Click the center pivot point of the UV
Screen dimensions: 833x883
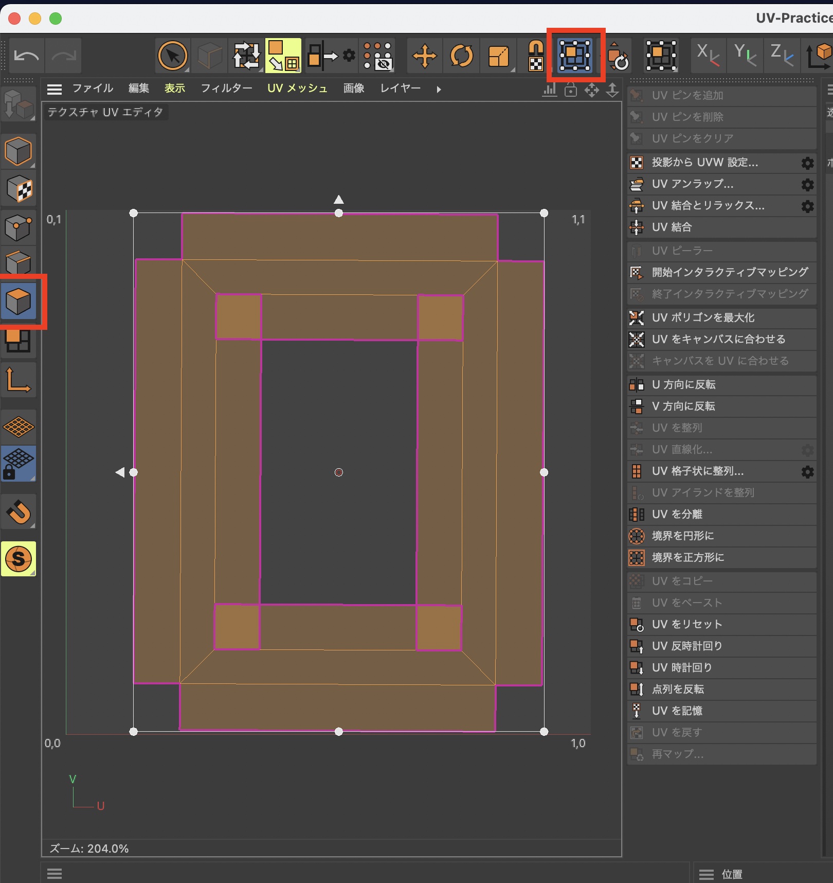coord(339,472)
